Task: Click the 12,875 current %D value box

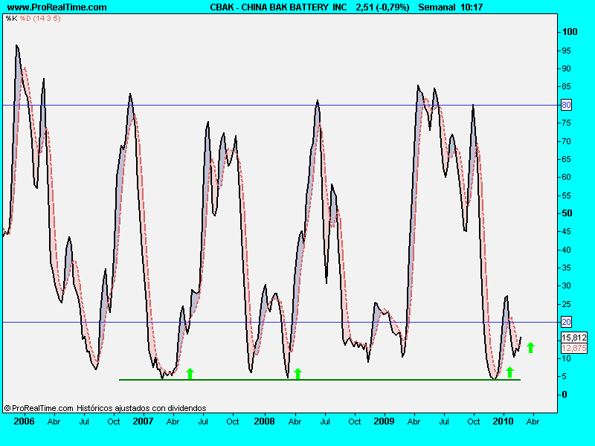Action: click(574, 348)
